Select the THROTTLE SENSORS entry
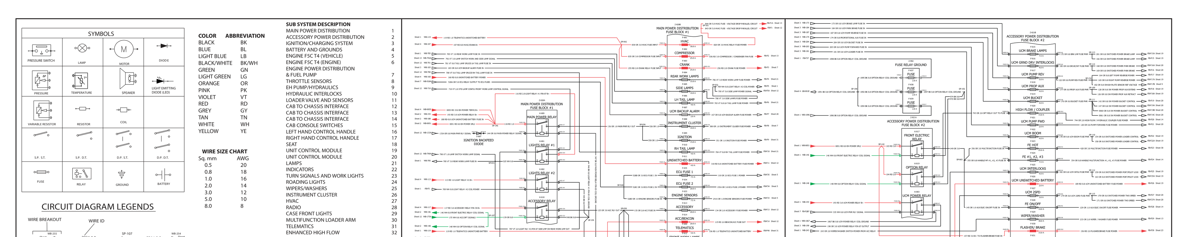Viewport: 1189px width, 237px height. (309, 81)
